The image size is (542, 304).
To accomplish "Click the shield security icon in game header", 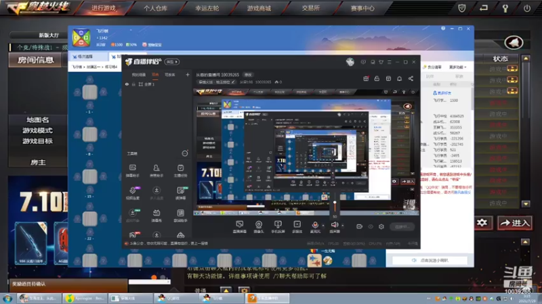I will tap(462, 8).
